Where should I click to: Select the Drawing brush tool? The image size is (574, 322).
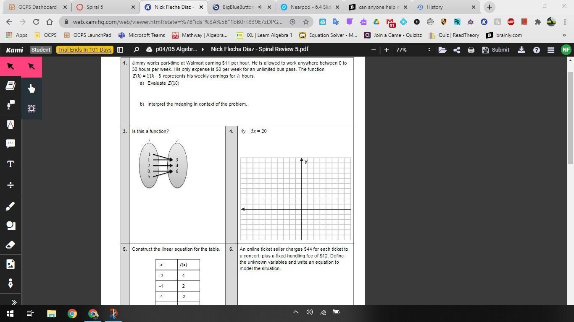(11, 206)
